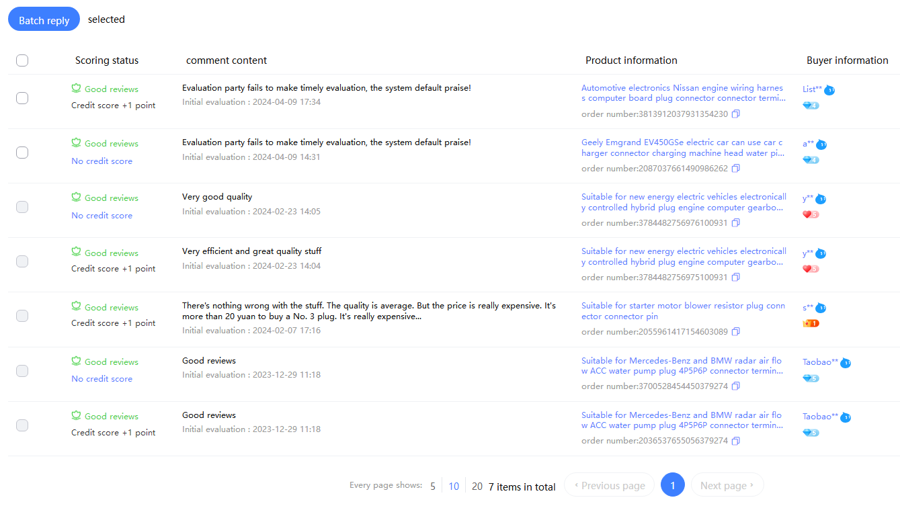Click the Next page pagination button
900x506 pixels.
click(x=727, y=485)
